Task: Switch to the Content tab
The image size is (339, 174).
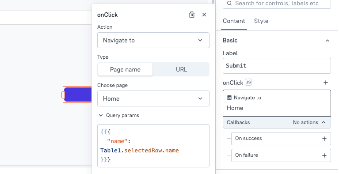Action: [234, 21]
